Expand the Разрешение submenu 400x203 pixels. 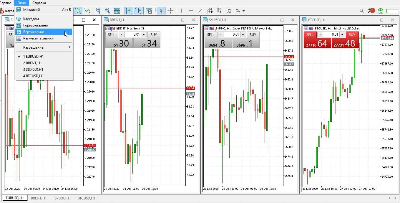tap(44, 47)
